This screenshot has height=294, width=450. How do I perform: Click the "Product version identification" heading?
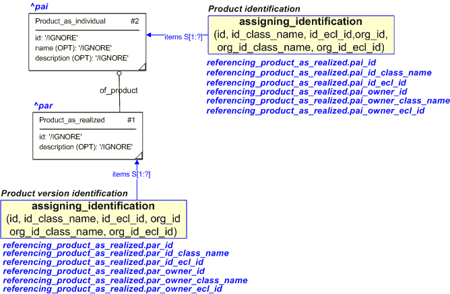64,194
